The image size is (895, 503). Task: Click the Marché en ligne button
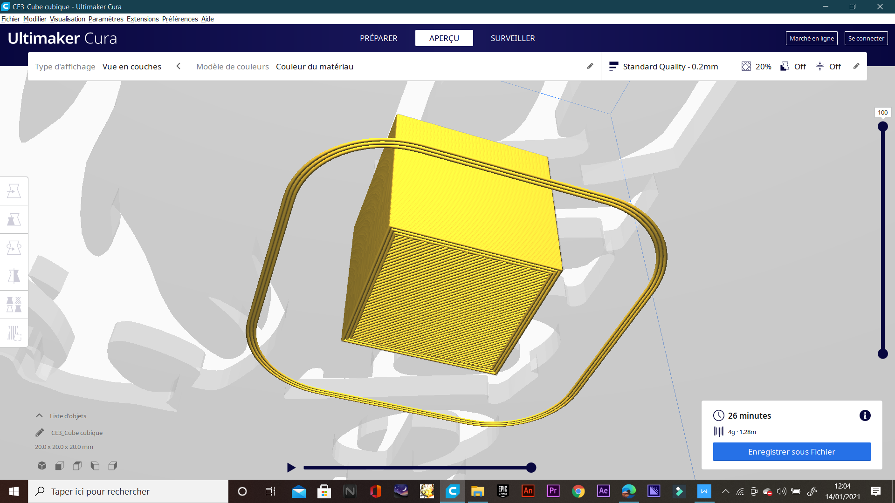[x=812, y=38]
